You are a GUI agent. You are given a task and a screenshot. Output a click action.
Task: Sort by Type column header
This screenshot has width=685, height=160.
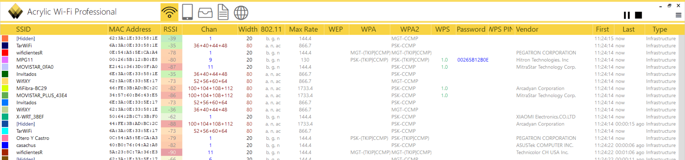[660, 29]
